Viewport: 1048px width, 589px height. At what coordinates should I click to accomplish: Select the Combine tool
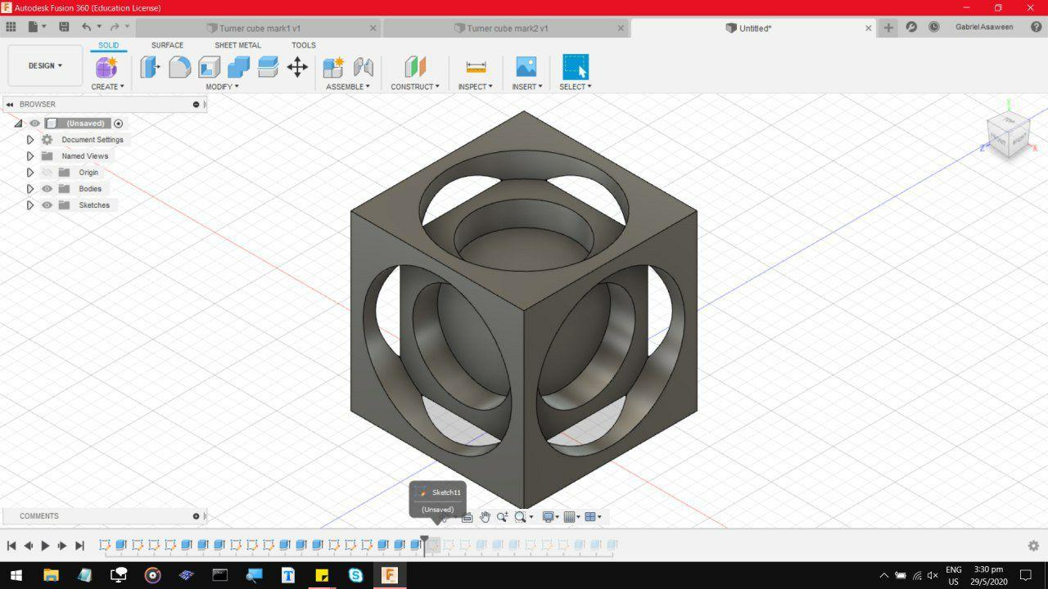(x=238, y=67)
